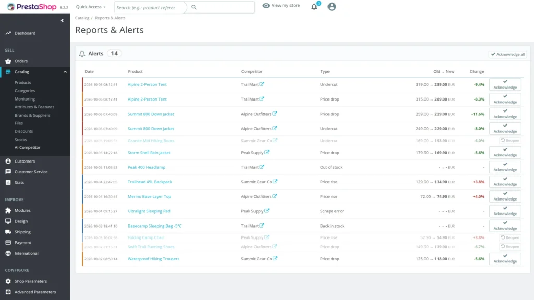Click the International globe icon
This screenshot has width=534, height=300.
coord(8,253)
